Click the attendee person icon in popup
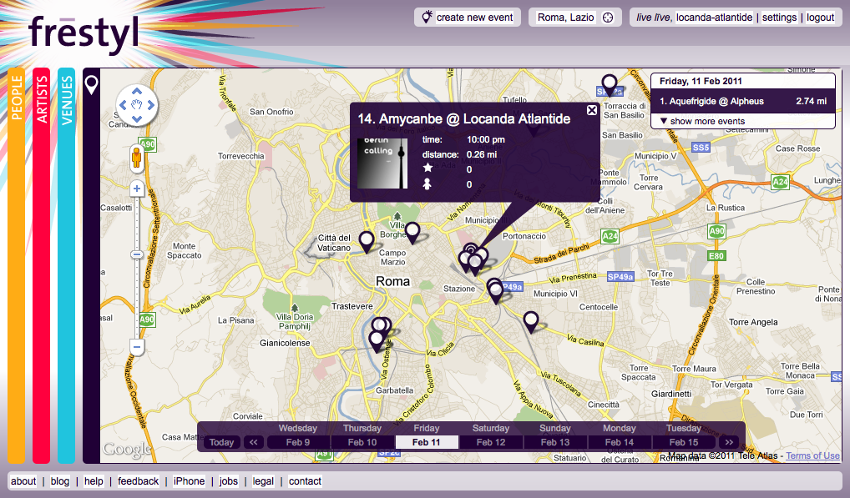 tap(428, 184)
